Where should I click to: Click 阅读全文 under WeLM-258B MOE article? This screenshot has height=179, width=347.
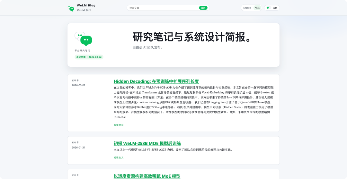point(119,158)
